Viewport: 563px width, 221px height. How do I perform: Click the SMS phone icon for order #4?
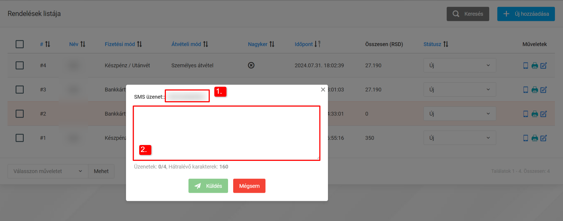click(525, 66)
